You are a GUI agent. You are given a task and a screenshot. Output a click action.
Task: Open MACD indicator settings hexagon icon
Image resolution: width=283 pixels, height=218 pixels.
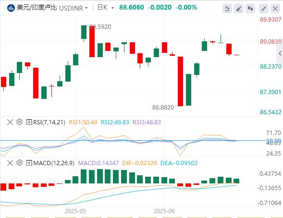tap(20, 163)
